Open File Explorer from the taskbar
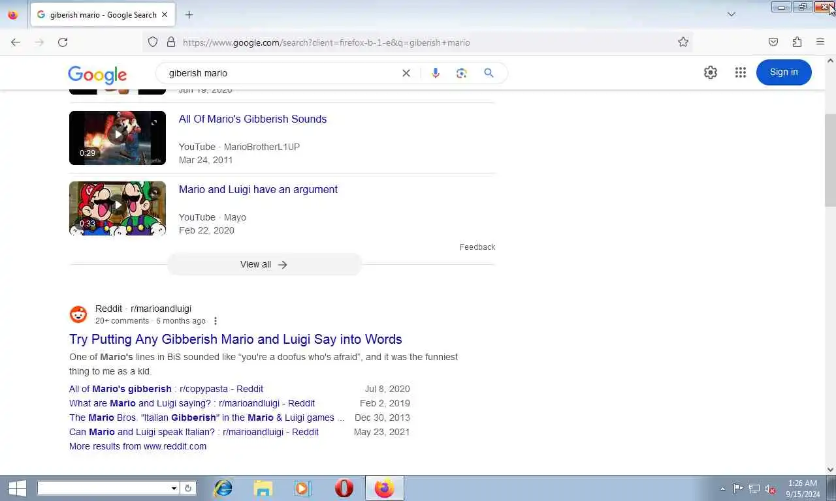Viewport: 836px width, 501px height. pos(263,488)
